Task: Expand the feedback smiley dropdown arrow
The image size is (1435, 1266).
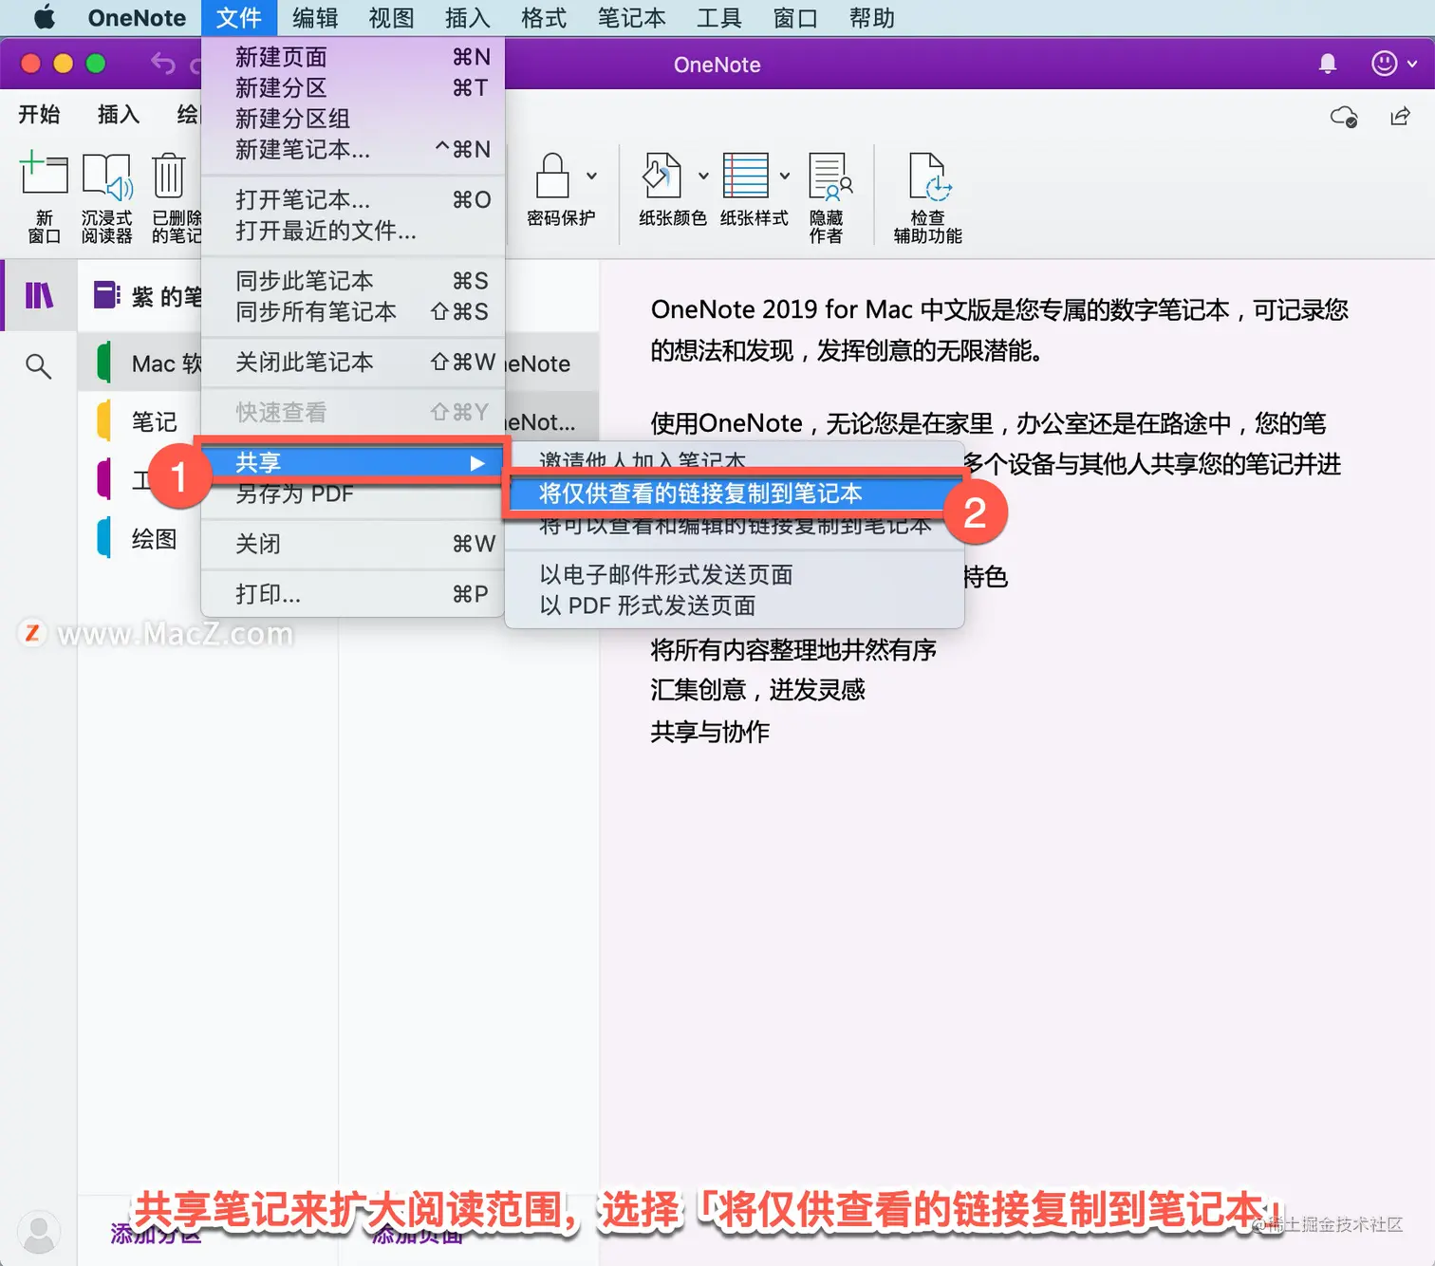Action: [x=1412, y=64]
